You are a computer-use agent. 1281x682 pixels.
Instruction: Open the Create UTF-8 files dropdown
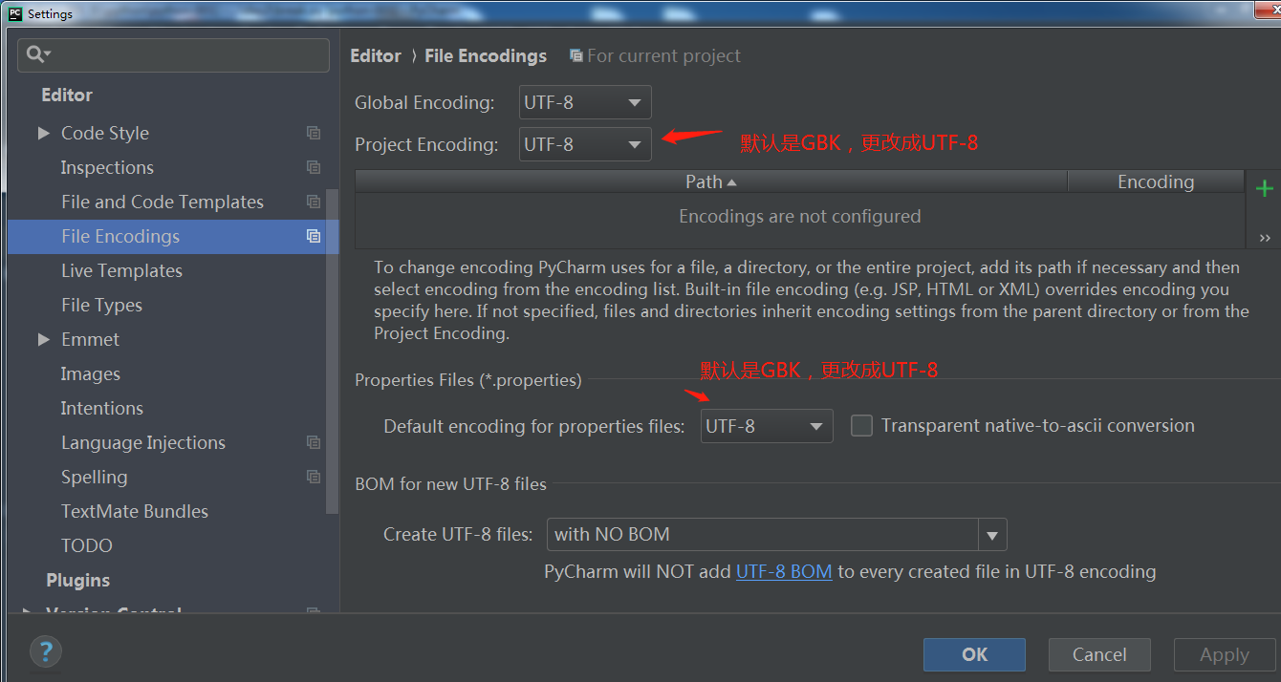coord(992,534)
